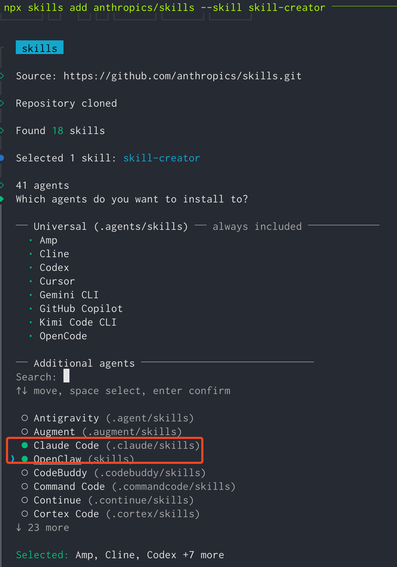Click the green diamond beside Which agents prompt
The image size is (397, 567).
pos(2,199)
